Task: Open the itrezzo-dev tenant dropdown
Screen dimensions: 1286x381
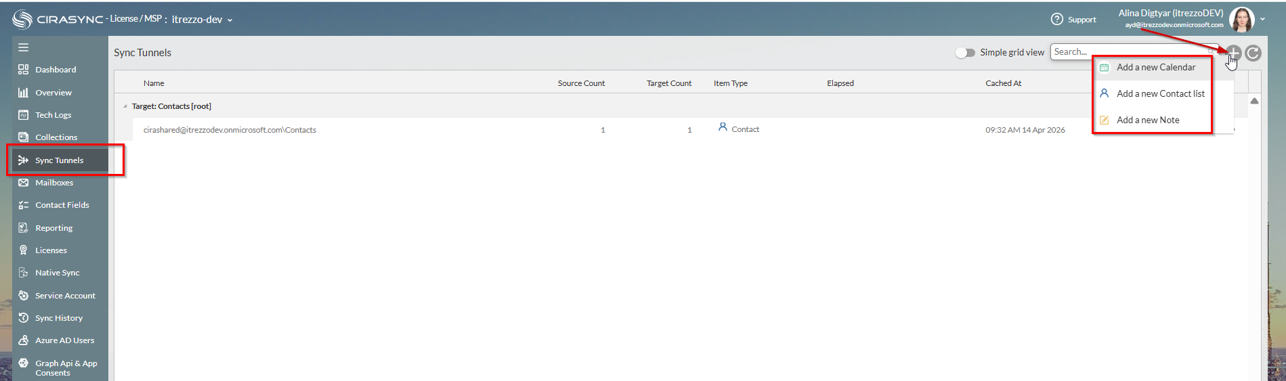Action: pyautogui.click(x=202, y=20)
